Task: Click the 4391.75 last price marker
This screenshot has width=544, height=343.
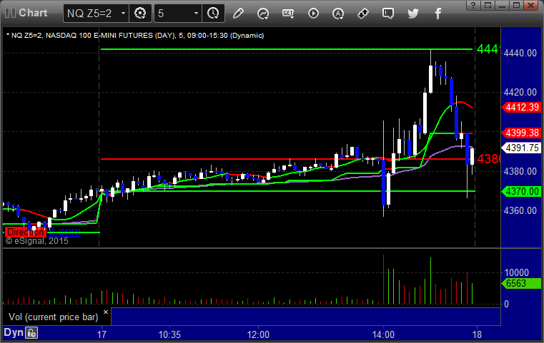Action: (x=521, y=148)
